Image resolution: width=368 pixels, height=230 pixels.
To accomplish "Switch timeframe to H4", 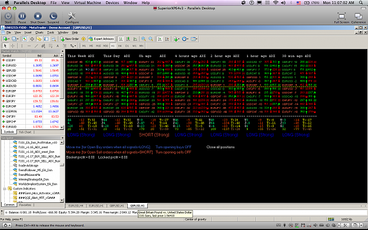I will point(120,46).
